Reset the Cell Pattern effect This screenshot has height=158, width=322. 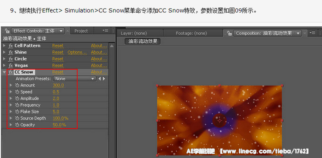point(58,46)
